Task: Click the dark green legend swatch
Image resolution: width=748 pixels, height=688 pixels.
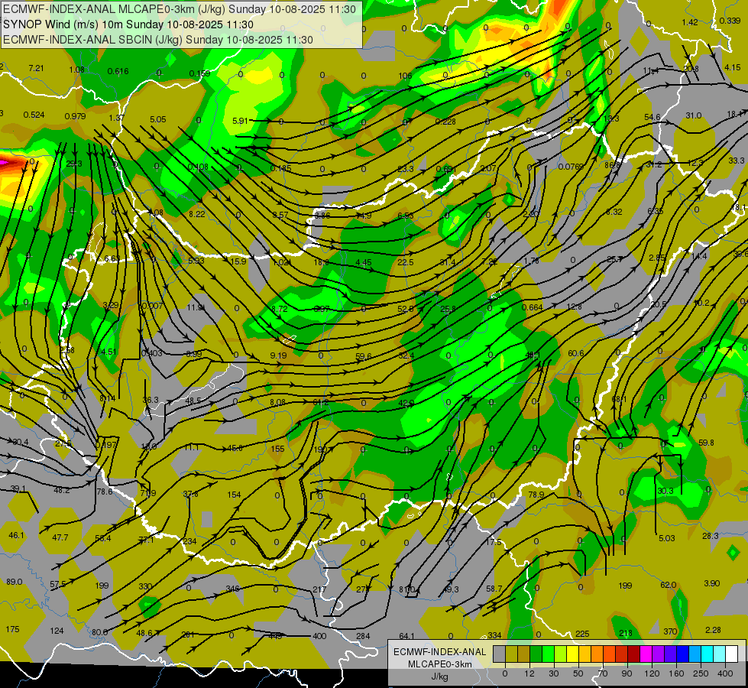Action: click(x=536, y=654)
